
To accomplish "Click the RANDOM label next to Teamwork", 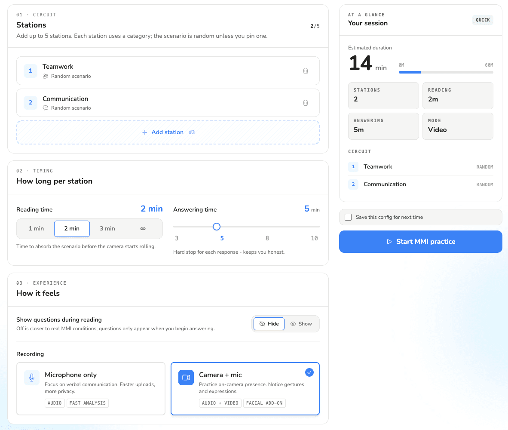I will (x=485, y=167).
